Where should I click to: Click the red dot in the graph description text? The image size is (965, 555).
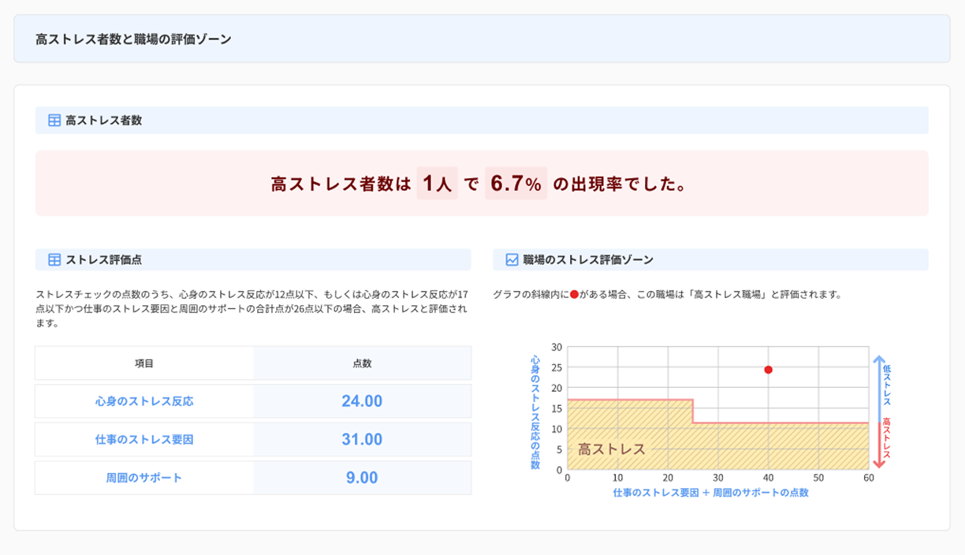click(574, 295)
